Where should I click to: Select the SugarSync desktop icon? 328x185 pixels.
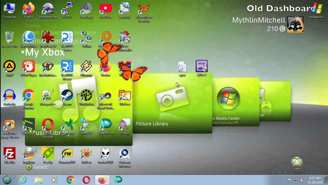tap(67, 127)
